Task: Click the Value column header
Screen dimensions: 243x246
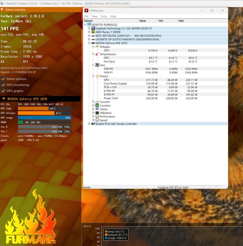Action: [148, 21]
